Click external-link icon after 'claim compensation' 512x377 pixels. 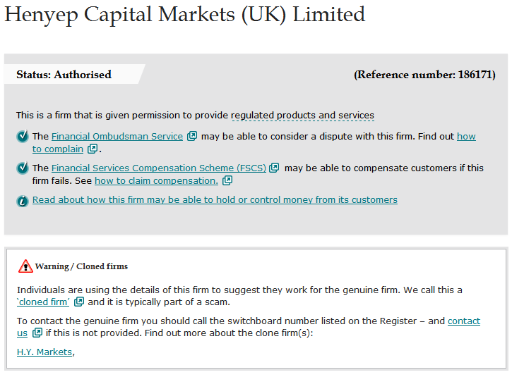click(227, 180)
